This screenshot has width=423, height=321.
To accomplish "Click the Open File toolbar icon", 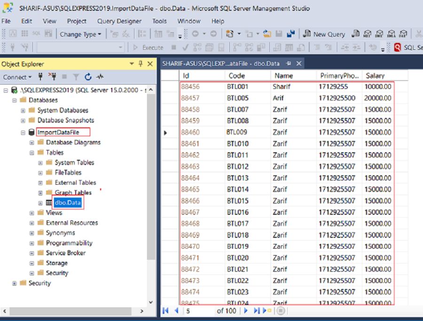I will click(267, 34).
